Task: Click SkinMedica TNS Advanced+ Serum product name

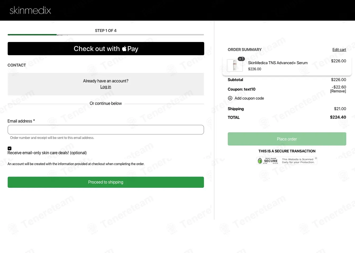Action: (278, 63)
